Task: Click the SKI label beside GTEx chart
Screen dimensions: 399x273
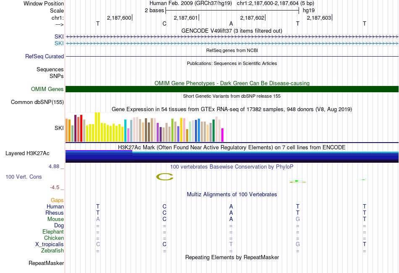Action: (x=59, y=128)
